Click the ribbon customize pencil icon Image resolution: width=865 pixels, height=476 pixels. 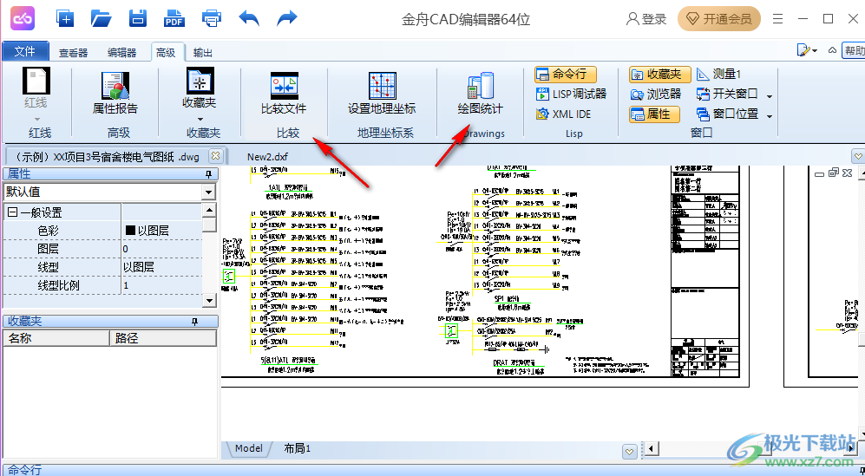click(x=803, y=51)
